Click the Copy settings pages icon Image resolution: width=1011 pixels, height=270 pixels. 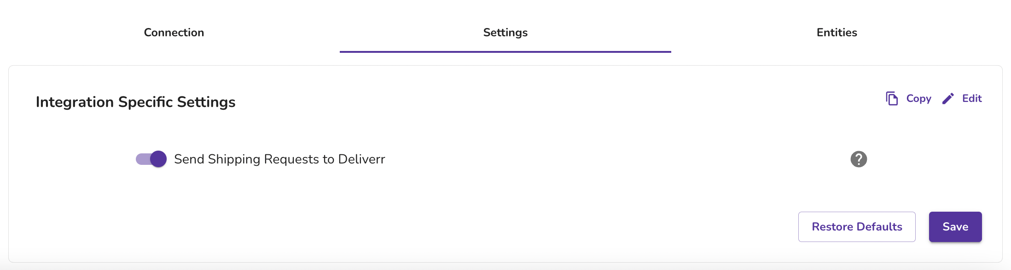(892, 99)
